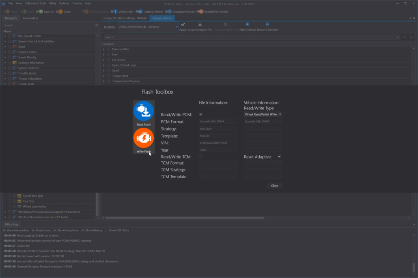Image resolution: width=418 pixels, height=278 pixels.
Task: Click the VIN field in File Information
Action: click(x=218, y=143)
